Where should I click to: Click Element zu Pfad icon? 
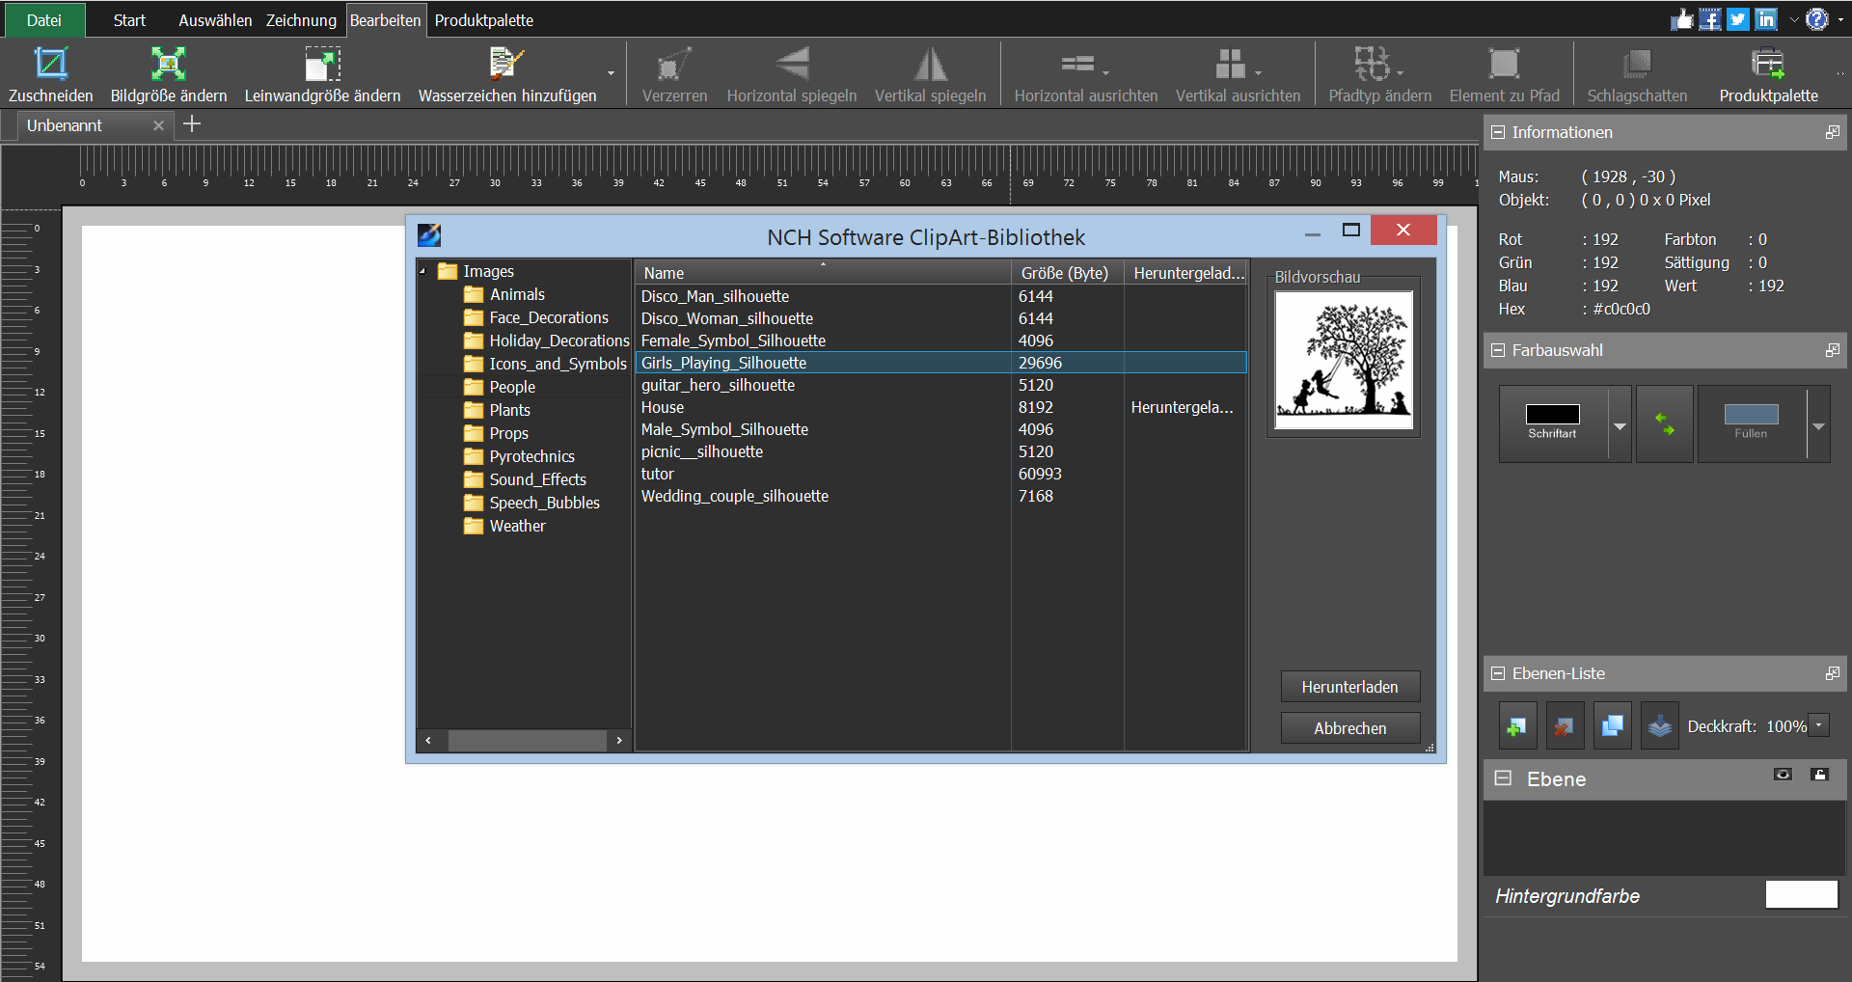click(1504, 65)
